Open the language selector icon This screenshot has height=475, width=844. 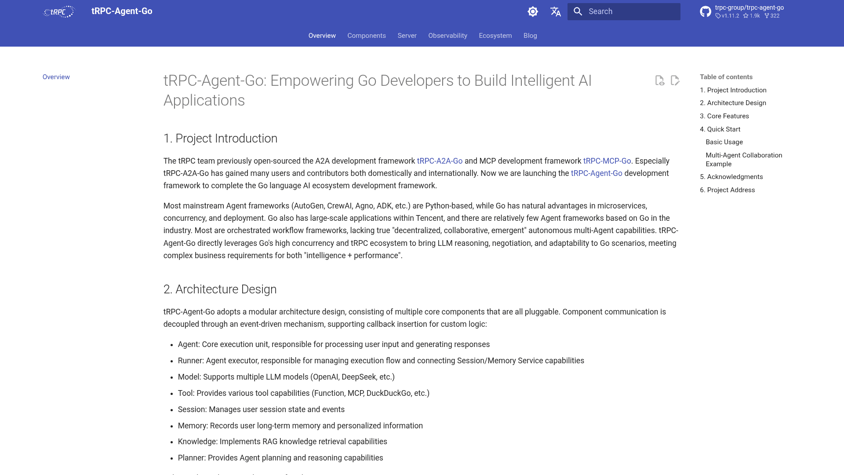(556, 11)
